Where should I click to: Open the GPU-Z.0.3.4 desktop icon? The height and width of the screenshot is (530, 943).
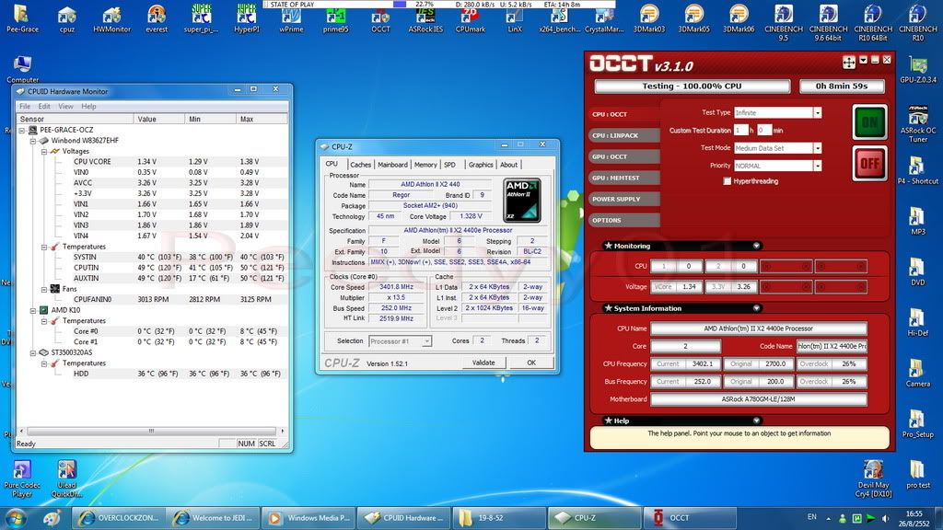[918, 70]
